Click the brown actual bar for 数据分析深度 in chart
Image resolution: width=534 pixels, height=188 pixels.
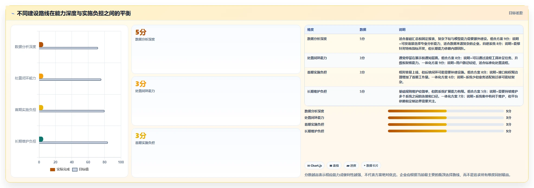[41, 45]
